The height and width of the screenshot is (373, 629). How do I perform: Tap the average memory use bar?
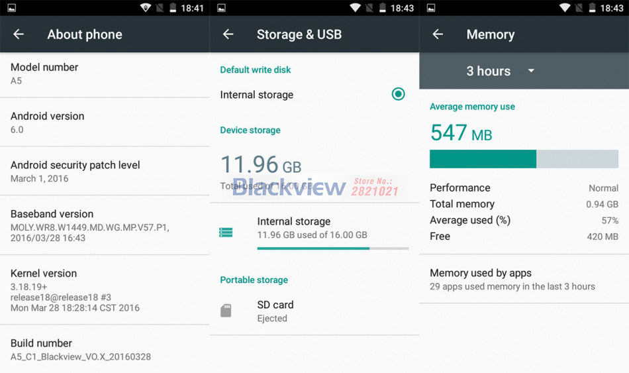click(524, 159)
